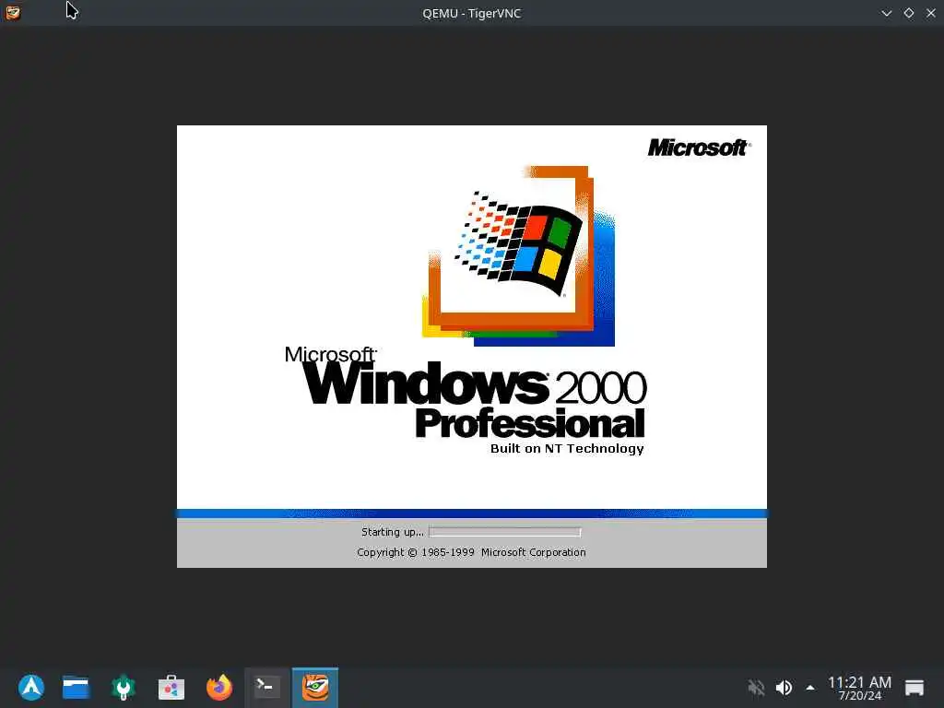Launch Firefox from the taskbar
Screen dimensions: 944x708
pyautogui.click(x=219, y=687)
